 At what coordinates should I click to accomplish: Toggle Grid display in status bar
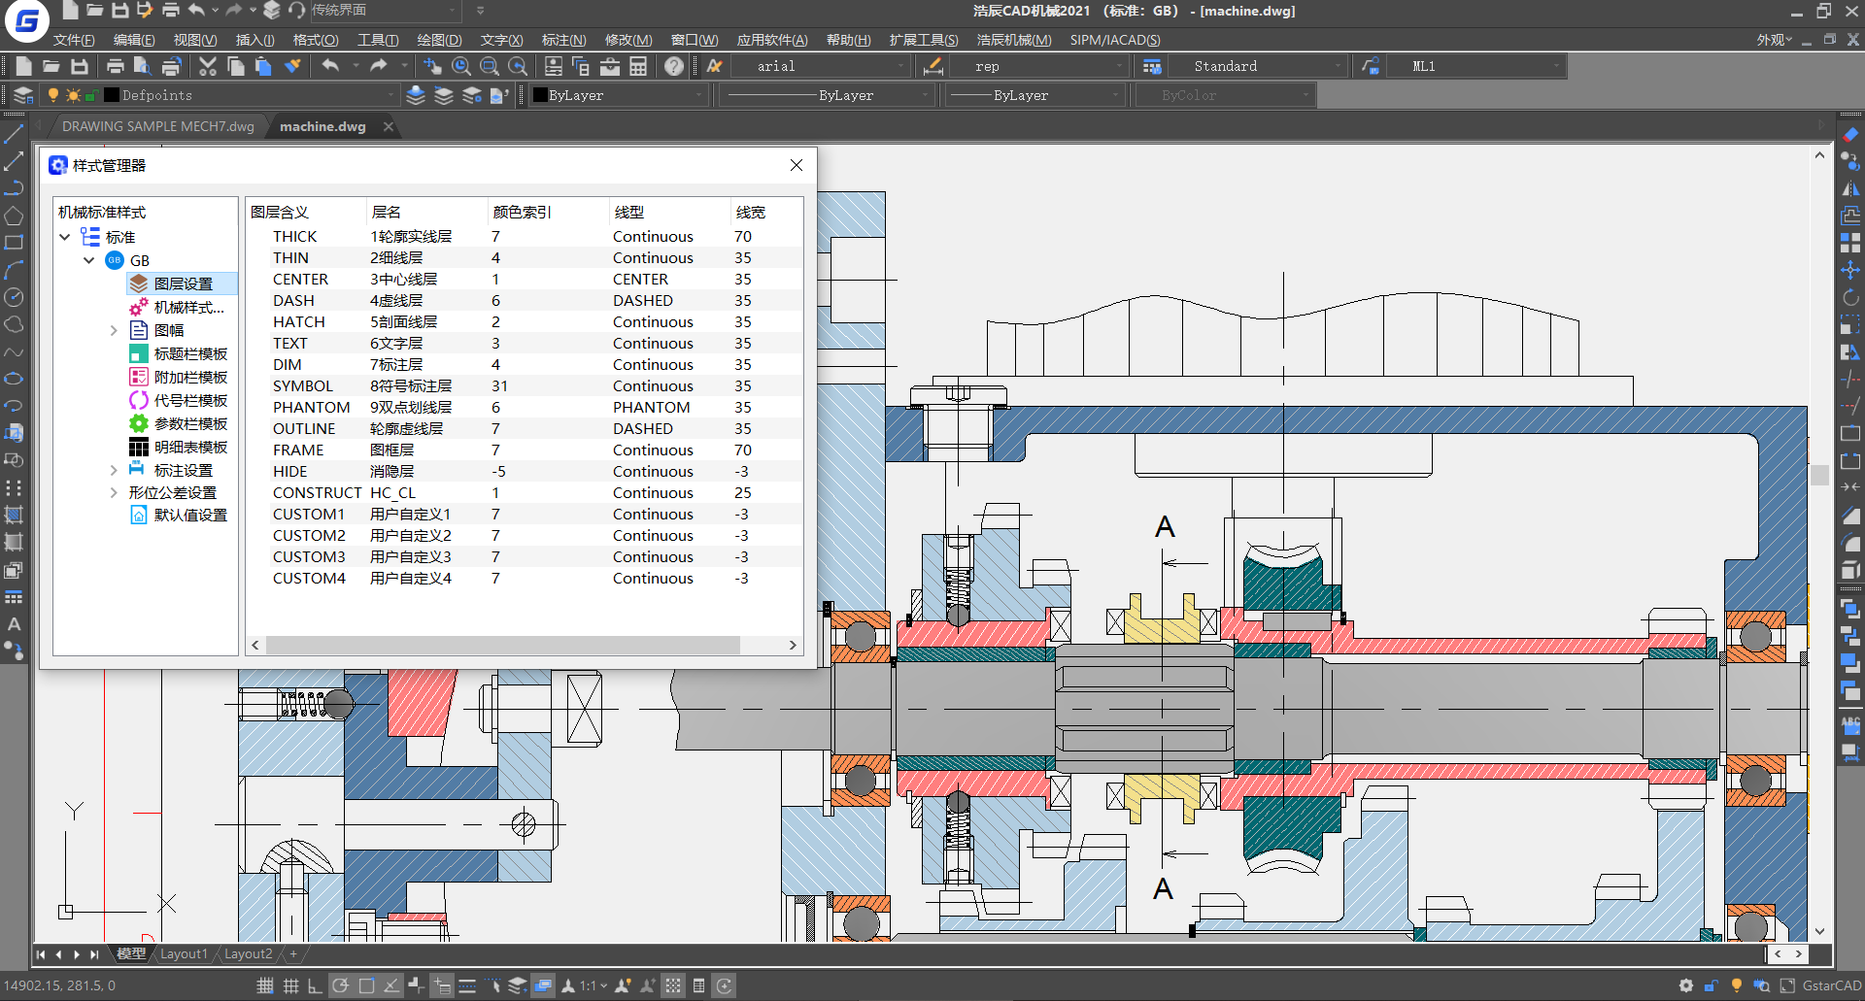[x=289, y=985]
